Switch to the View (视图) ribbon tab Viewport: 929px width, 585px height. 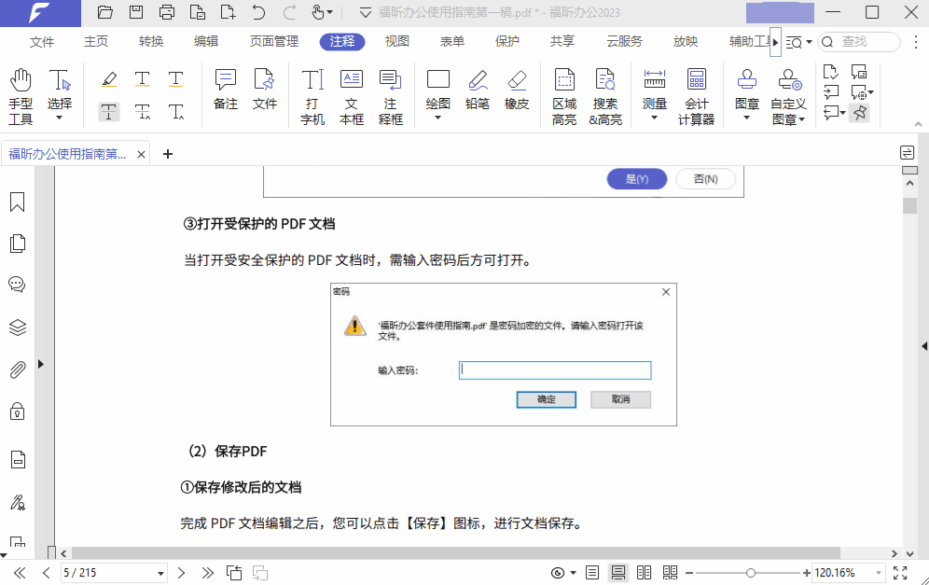point(396,41)
